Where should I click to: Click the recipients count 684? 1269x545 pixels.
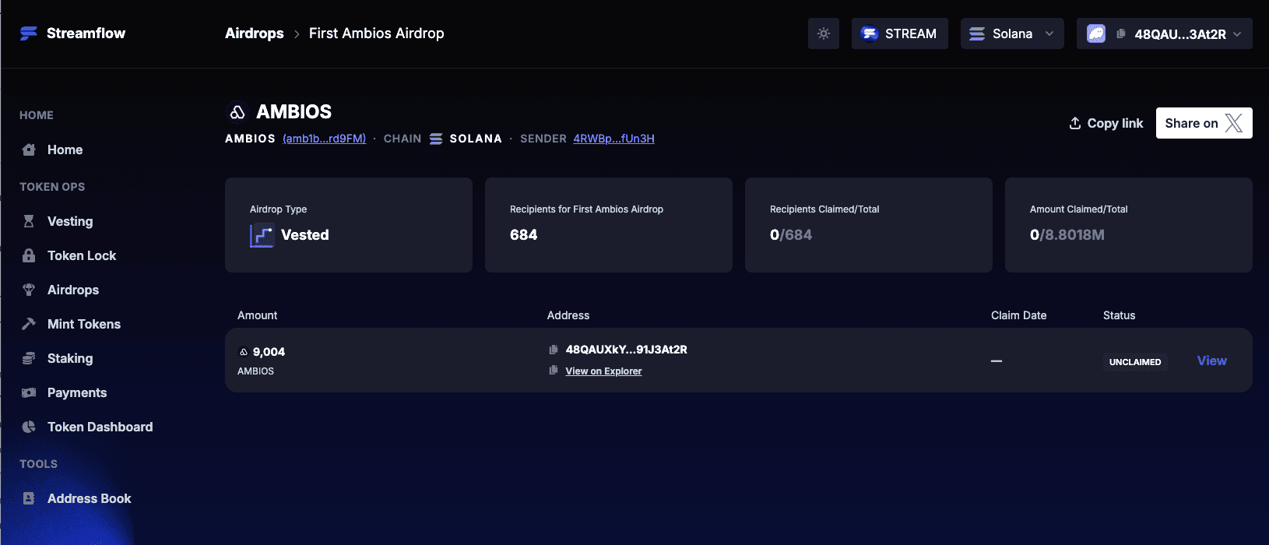(x=523, y=235)
